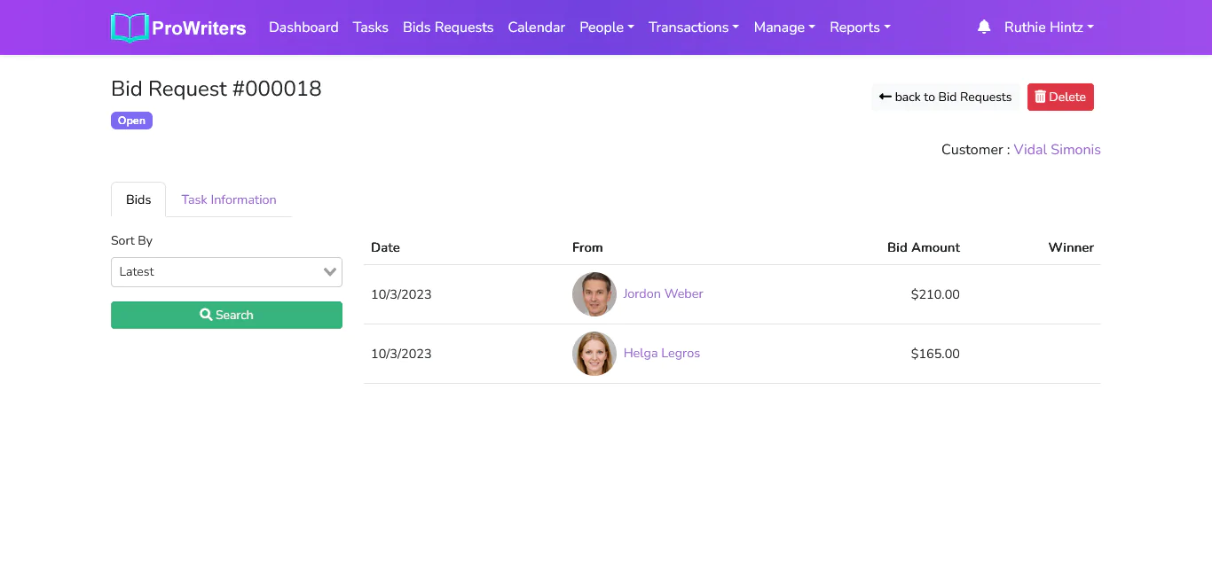Image resolution: width=1212 pixels, height=570 pixels.
Task: Open customer Vidal Simonis profile link
Action: (x=1057, y=150)
